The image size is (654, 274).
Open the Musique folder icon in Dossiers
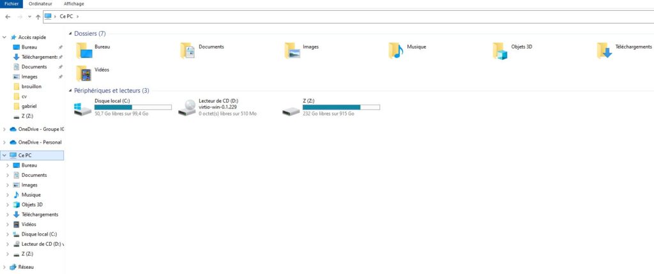coord(396,50)
